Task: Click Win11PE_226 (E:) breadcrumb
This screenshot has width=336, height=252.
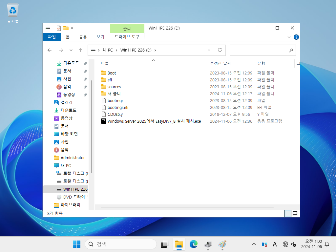Action: [136, 50]
